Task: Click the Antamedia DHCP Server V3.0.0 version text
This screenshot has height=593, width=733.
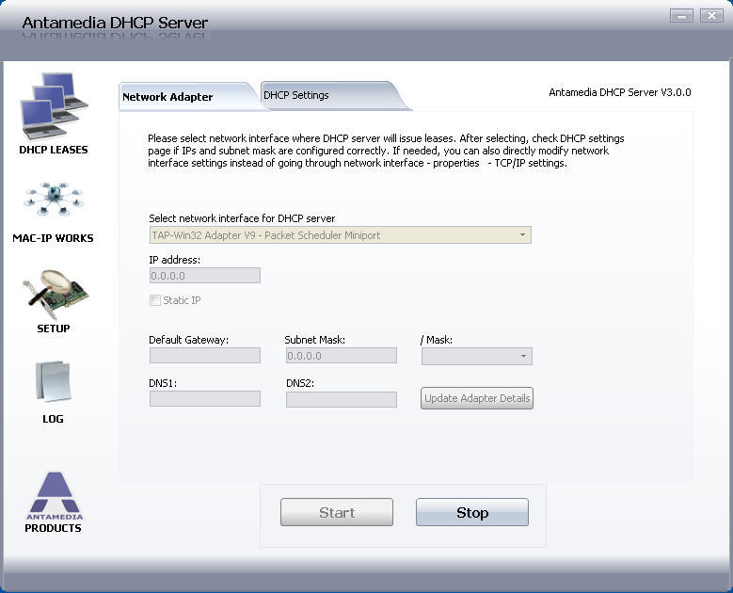Action: pos(620,92)
